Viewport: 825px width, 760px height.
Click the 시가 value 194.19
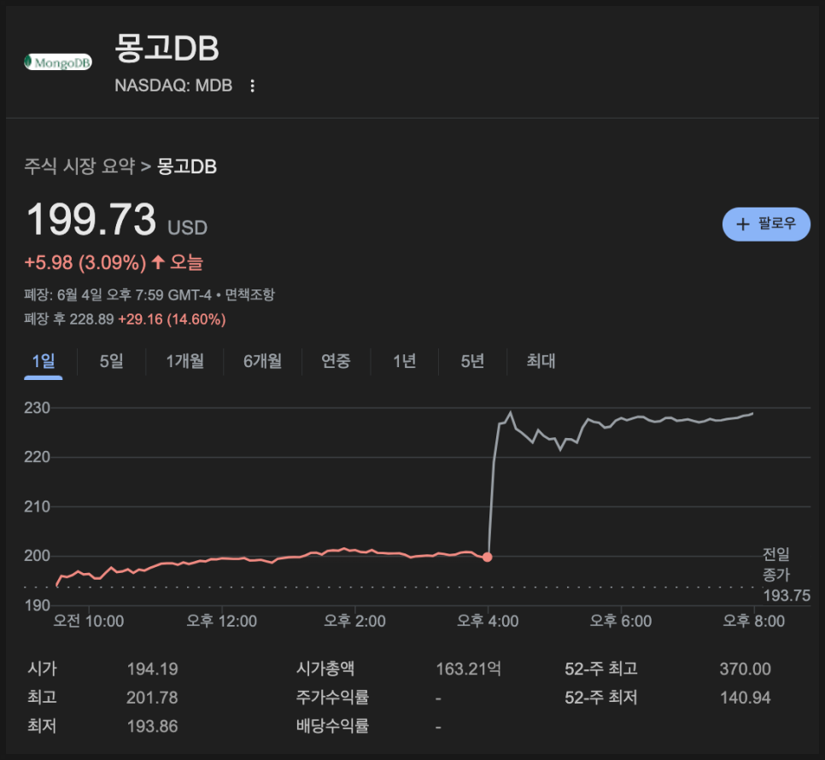[153, 669]
